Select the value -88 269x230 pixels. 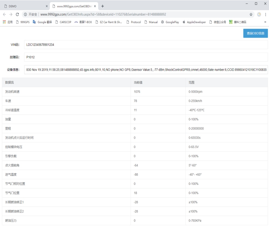pos(136,175)
